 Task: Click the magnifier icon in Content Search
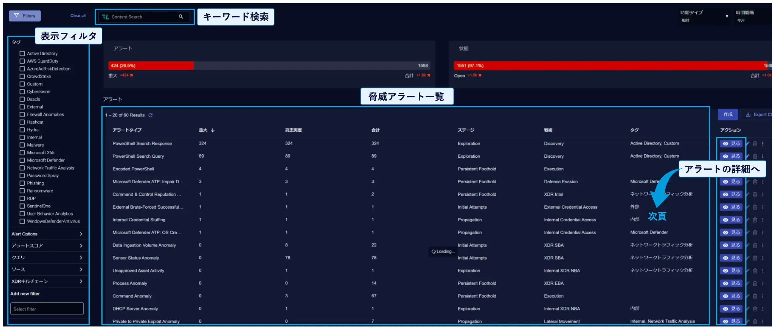[x=181, y=17]
